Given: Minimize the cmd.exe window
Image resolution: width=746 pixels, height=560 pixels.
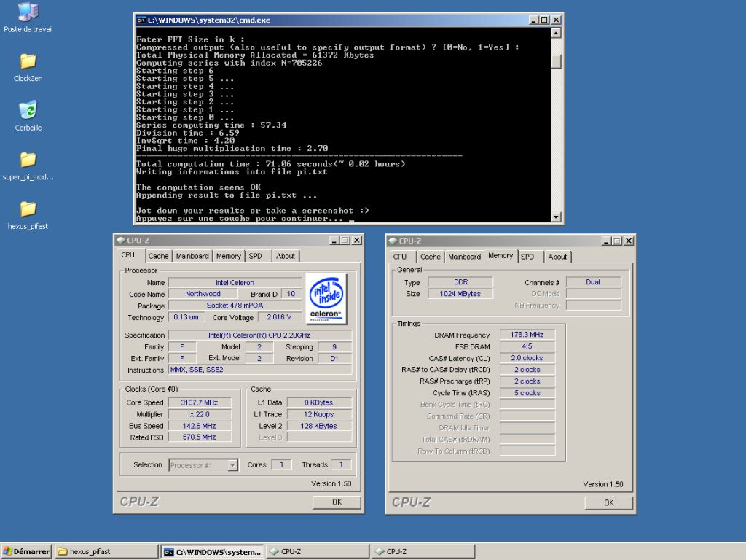Looking at the screenshot, I should tap(533, 20).
